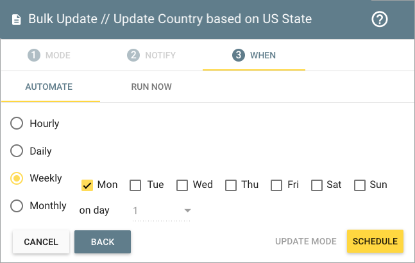The height and width of the screenshot is (263, 415).
Task: Click the yellow Schedule button
Action: [x=375, y=241]
